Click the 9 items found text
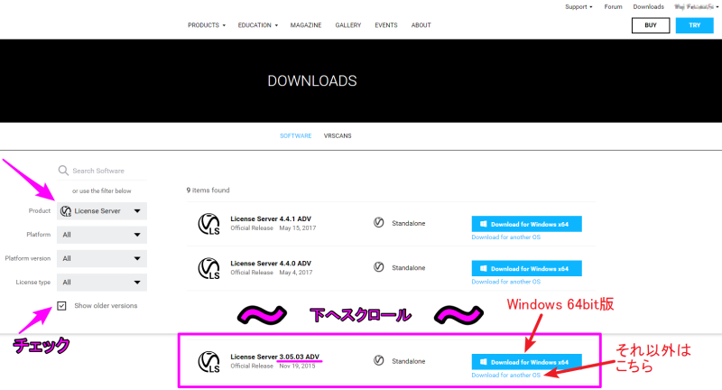Screen dimensions: 722x390 (x=208, y=190)
